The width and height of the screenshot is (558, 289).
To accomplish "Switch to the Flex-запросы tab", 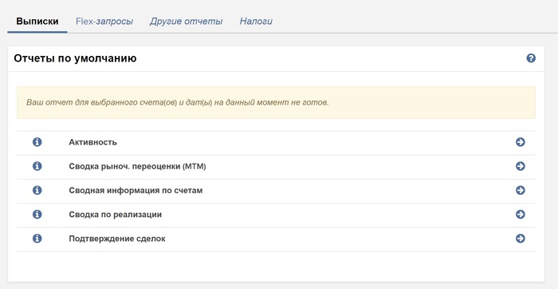I will coord(104,22).
